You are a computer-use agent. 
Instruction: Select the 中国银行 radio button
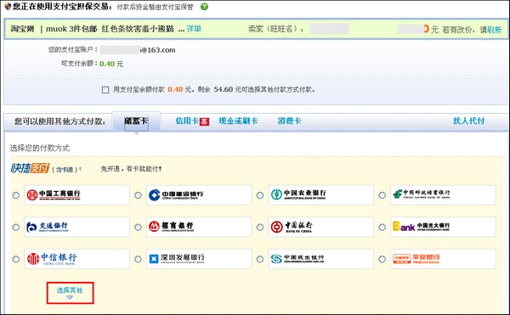(x=260, y=227)
